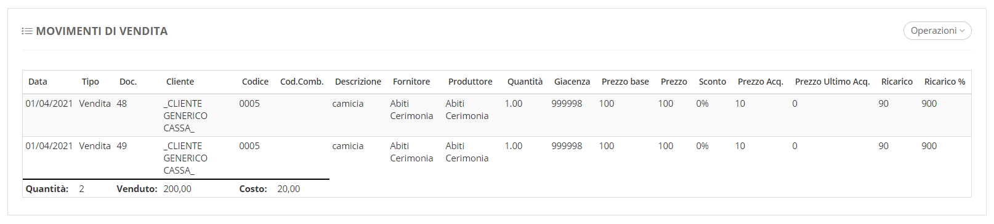Click the Giacenza column header

point(572,82)
